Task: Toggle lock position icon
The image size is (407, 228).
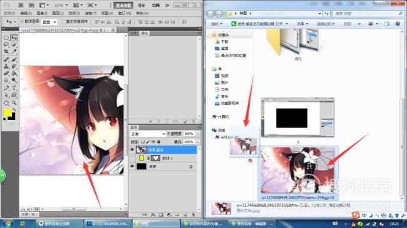Action: [153, 142]
